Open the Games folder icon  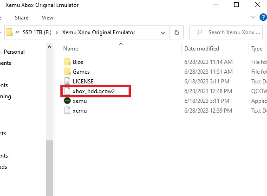click(x=67, y=71)
